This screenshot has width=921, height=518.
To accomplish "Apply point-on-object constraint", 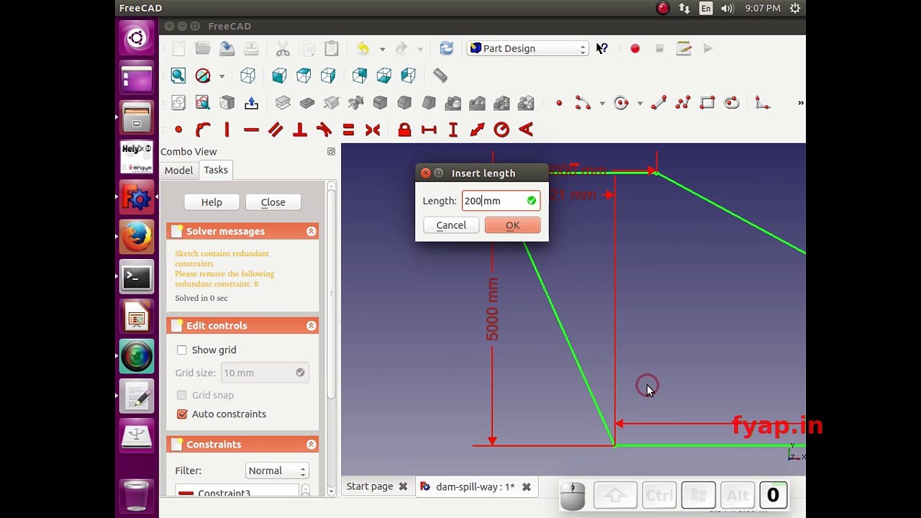I will click(x=203, y=130).
